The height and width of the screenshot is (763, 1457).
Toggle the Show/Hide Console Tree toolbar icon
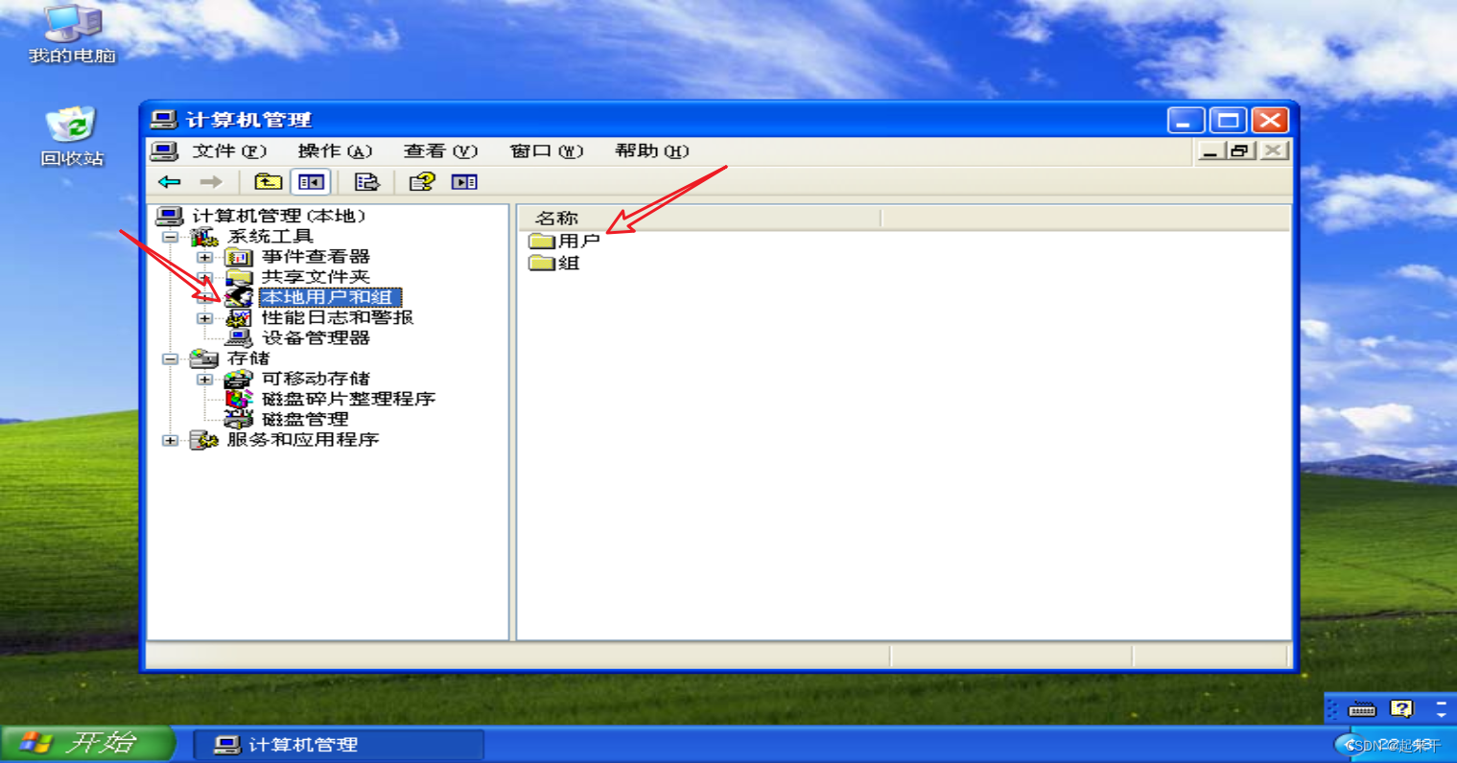[x=311, y=182]
